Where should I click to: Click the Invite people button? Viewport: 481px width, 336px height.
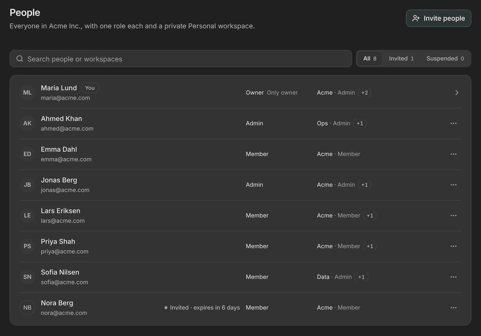tap(438, 18)
